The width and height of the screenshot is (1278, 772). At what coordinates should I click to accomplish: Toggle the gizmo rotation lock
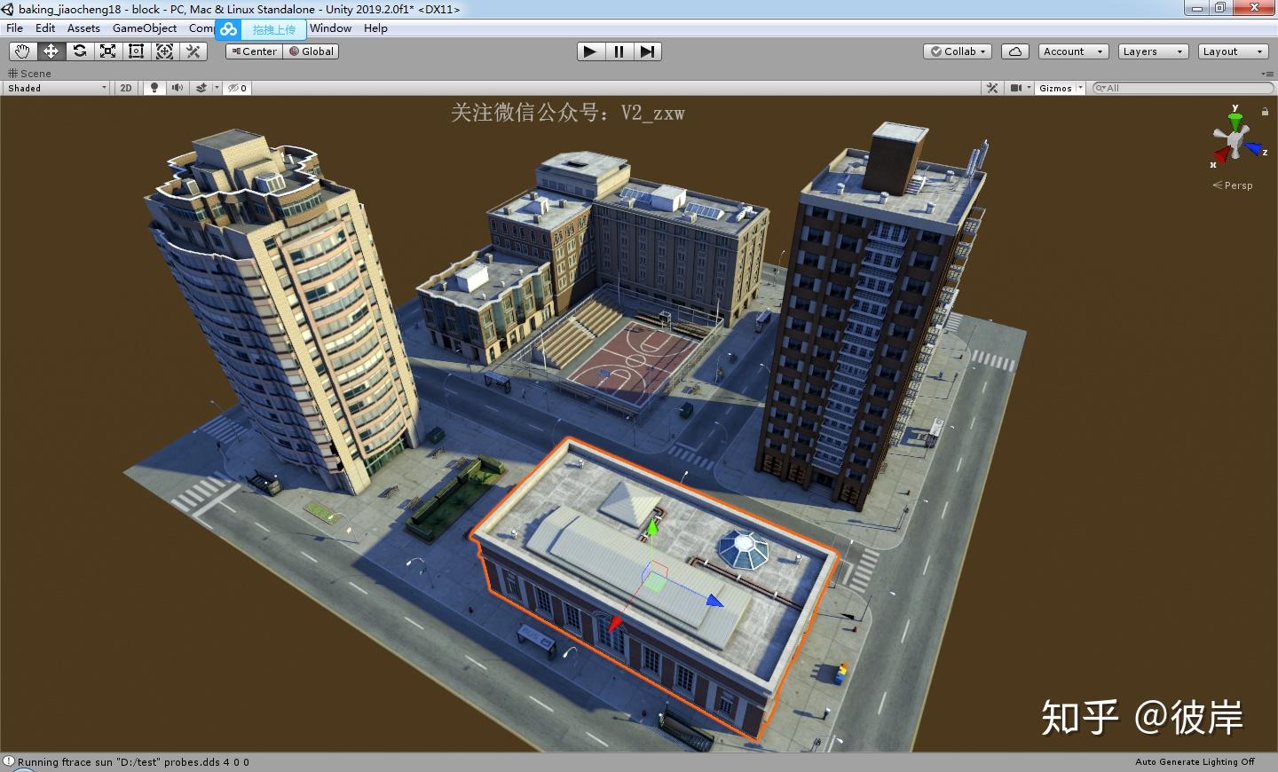click(x=1265, y=112)
